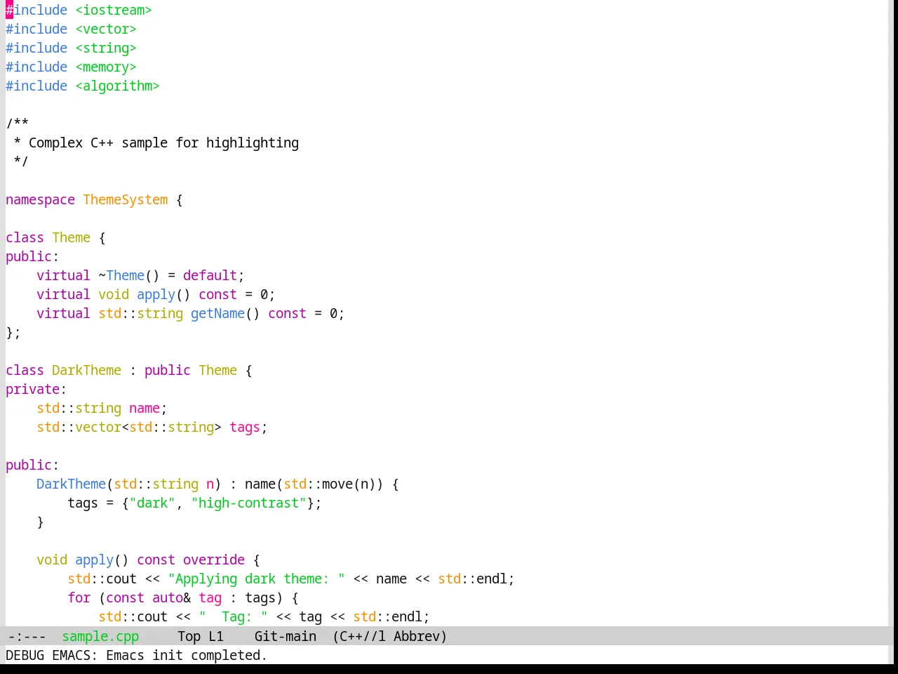This screenshot has height=674, width=898.
Task: Click Top position indicator in mode line
Action: click(x=189, y=636)
